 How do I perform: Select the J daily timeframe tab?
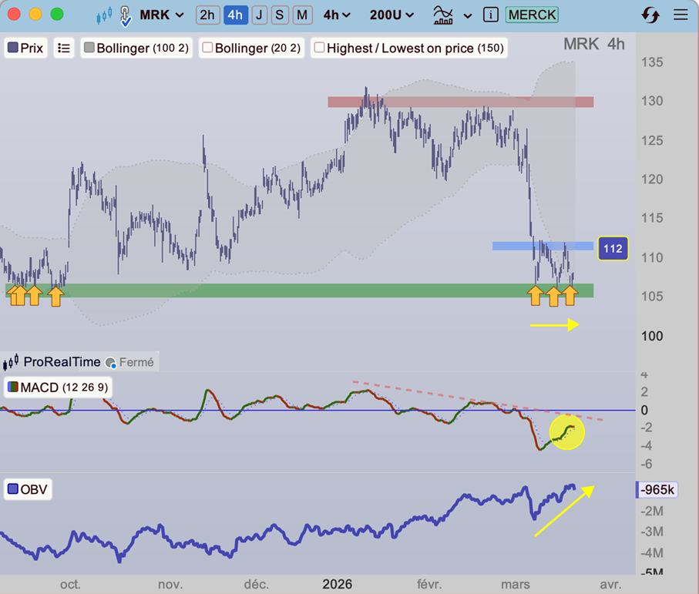[x=258, y=15]
